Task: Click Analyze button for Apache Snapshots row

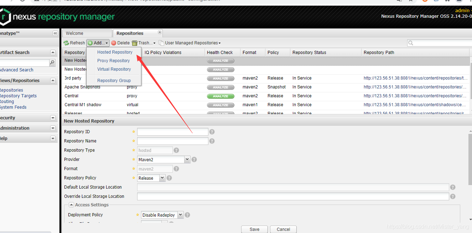Action: pos(221,87)
